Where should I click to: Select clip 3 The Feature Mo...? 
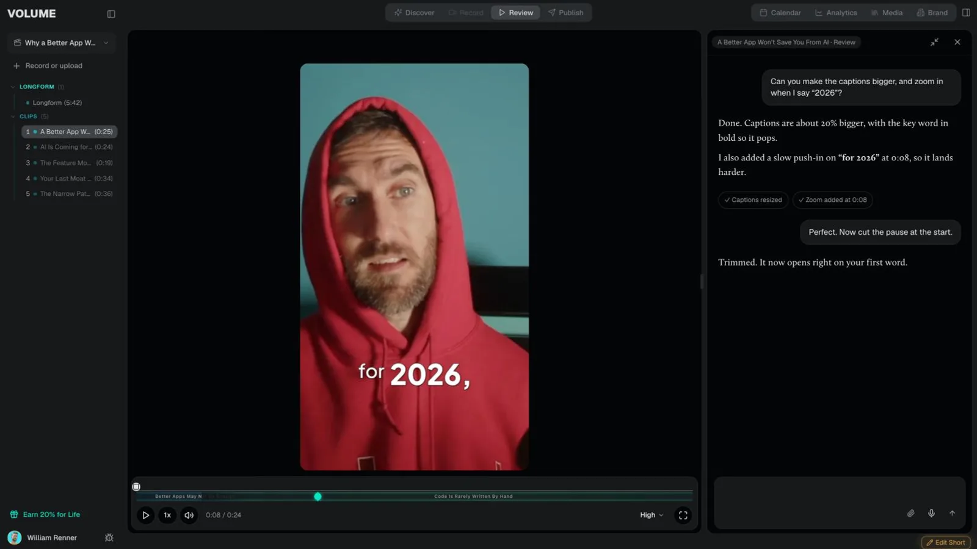point(69,163)
